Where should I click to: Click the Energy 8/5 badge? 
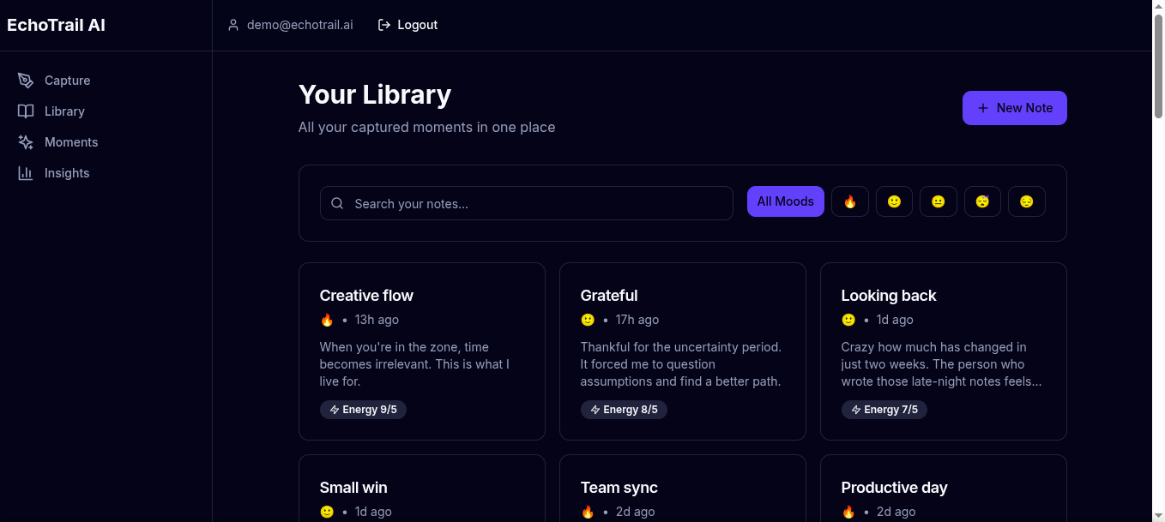click(624, 410)
